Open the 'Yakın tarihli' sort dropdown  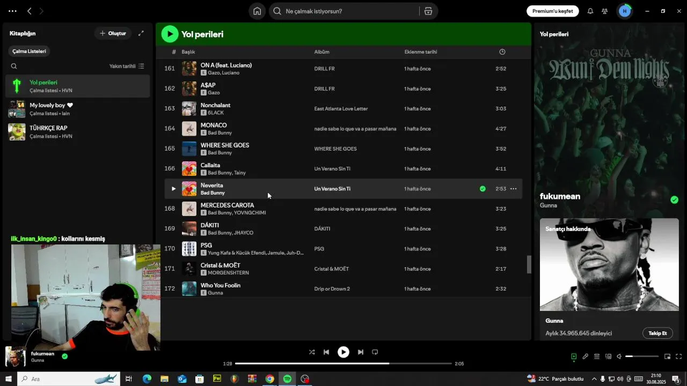(x=127, y=66)
